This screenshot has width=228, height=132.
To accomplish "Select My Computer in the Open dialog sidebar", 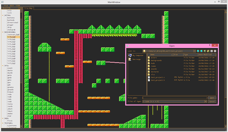I will point(136,55).
